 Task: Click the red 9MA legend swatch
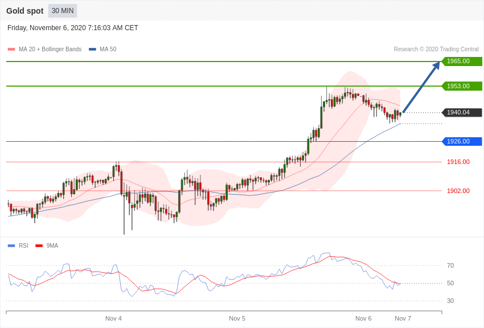pos(39,245)
